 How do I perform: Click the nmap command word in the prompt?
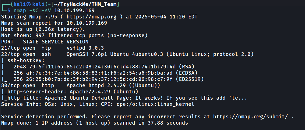[x=20, y=10]
